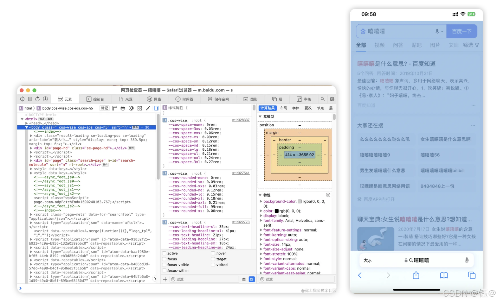Add a new style rule with plus
The width and height of the screenshot is (497, 302).
[x=165, y=279]
